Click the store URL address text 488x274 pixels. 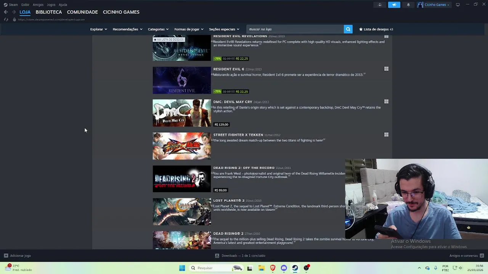pyautogui.click(x=51, y=19)
